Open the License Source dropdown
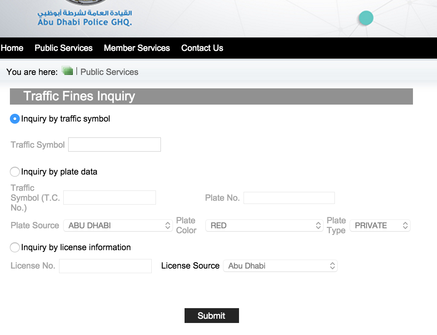Screen dimensions: 437x335 (x=280, y=266)
